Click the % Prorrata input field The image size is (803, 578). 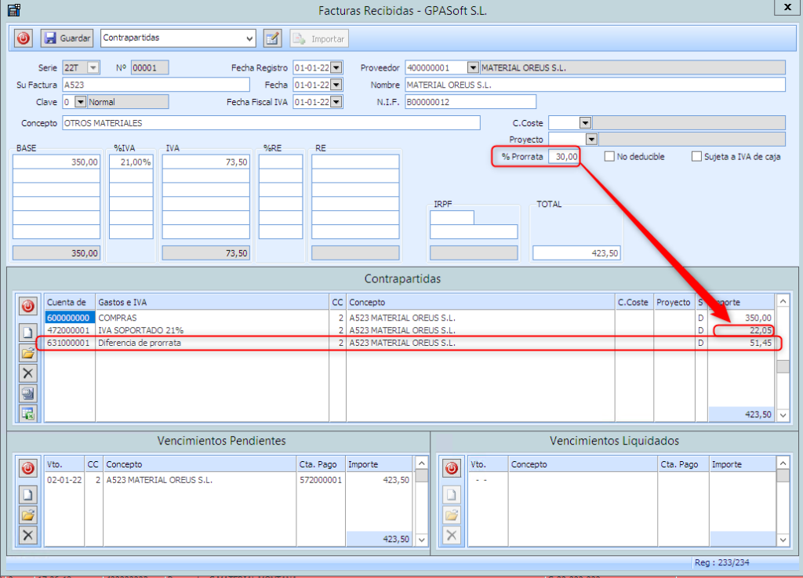pyautogui.click(x=563, y=157)
